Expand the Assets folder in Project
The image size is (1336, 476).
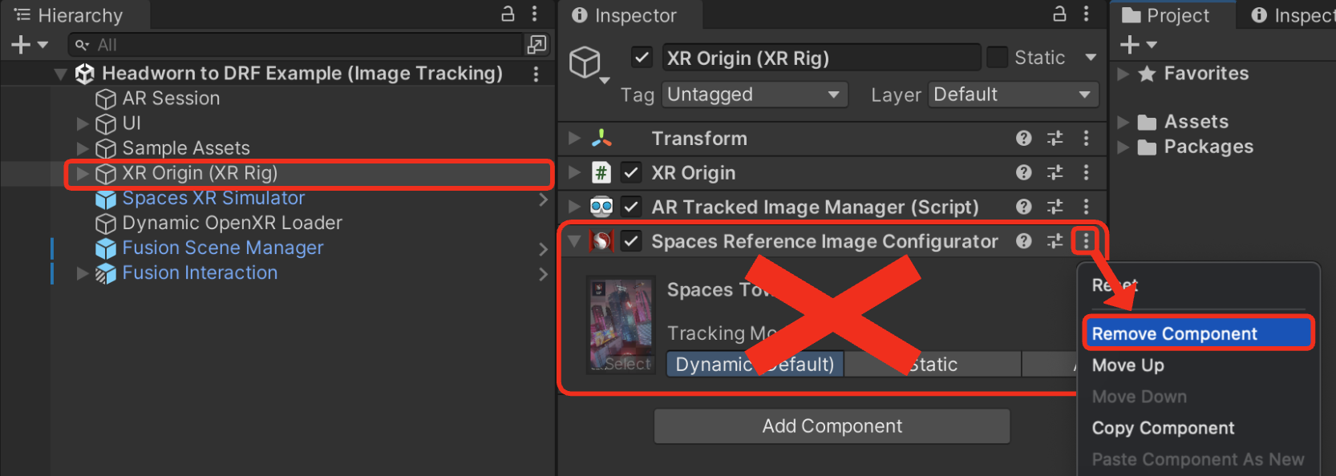pos(1123,122)
